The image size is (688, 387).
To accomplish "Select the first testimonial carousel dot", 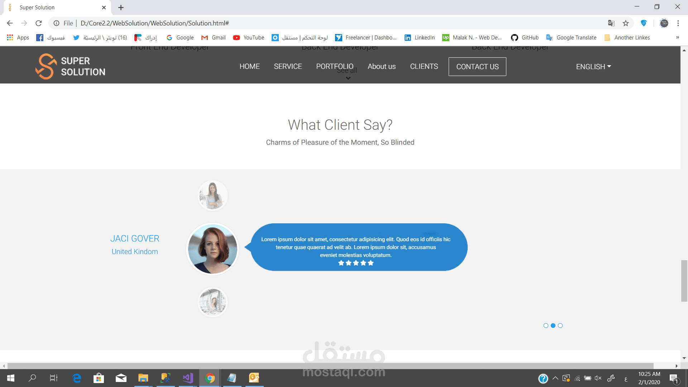I will click(x=546, y=326).
